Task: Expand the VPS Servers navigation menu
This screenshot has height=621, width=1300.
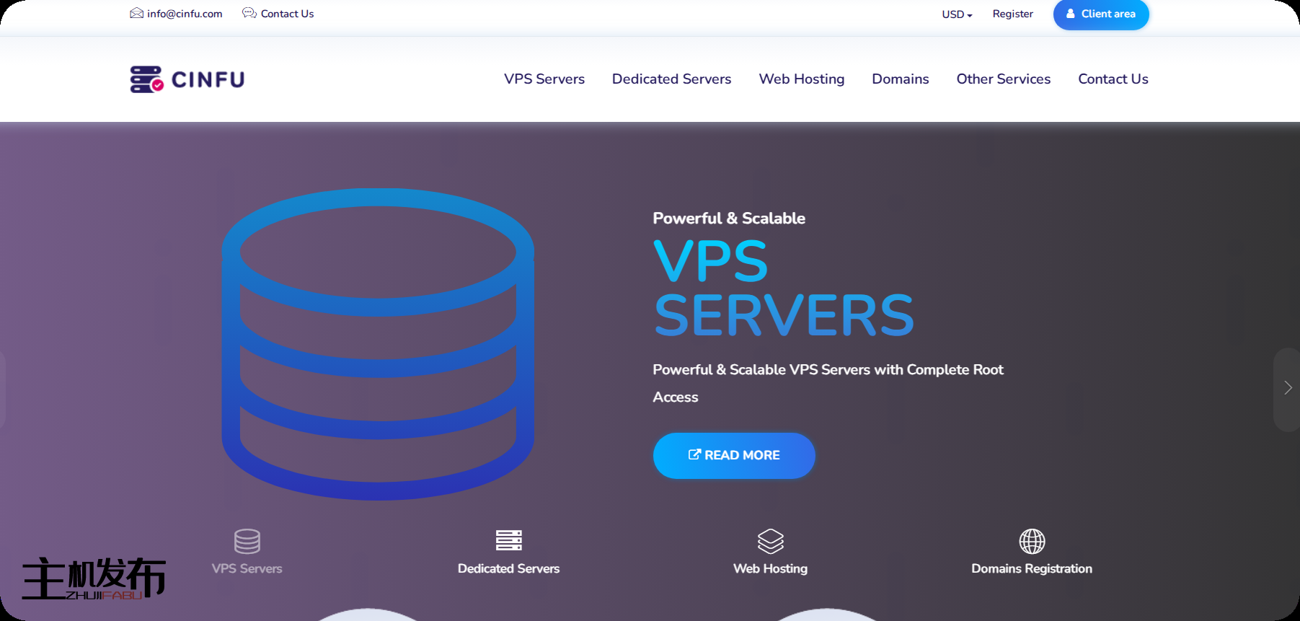Action: tap(544, 79)
